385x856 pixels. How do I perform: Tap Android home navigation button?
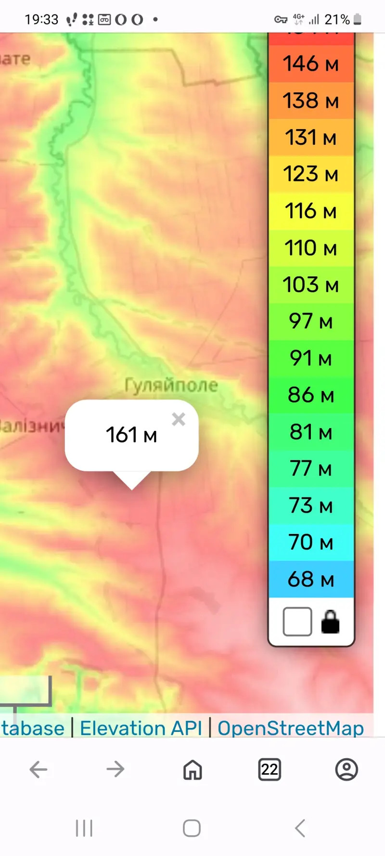point(192,828)
